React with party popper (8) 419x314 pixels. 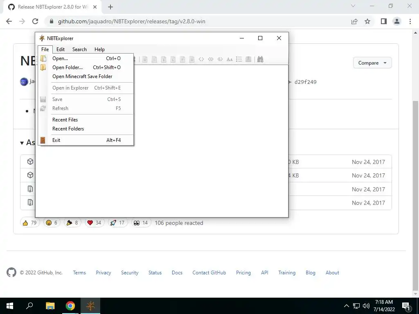[72, 223]
